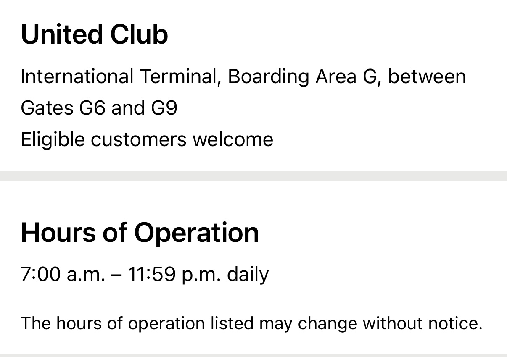Click the United Club heading
Screen dimensions: 507x357
coord(94,34)
